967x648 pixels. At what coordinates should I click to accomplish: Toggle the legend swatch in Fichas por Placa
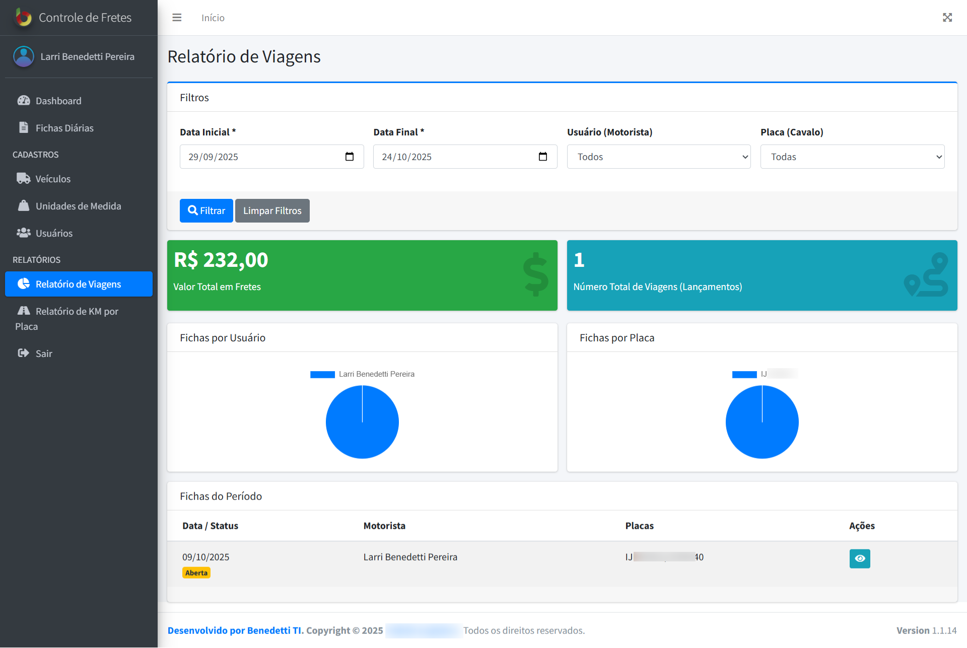click(x=744, y=374)
